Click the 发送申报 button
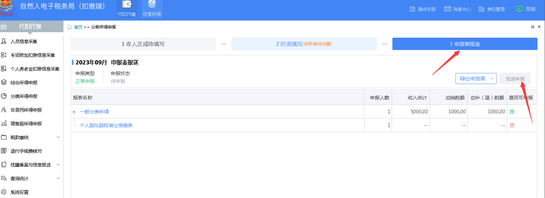Viewport: 545px width, 198px height. (515, 79)
